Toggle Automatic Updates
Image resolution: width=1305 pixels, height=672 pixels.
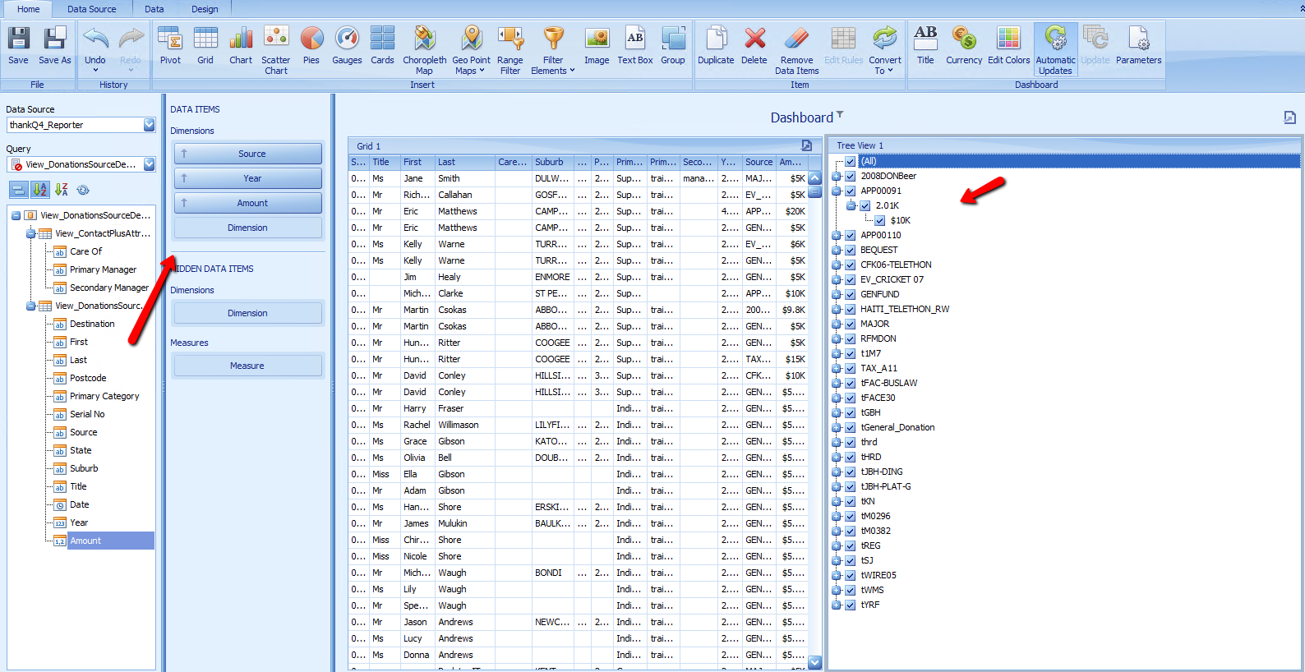[1056, 50]
